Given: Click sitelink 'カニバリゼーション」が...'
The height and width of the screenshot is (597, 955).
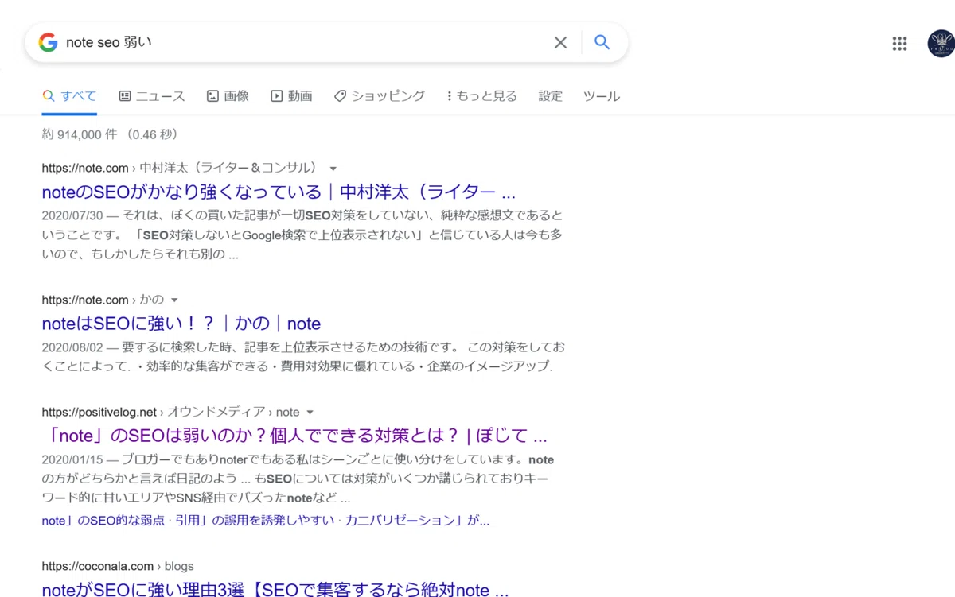Looking at the screenshot, I should click(x=417, y=521).
